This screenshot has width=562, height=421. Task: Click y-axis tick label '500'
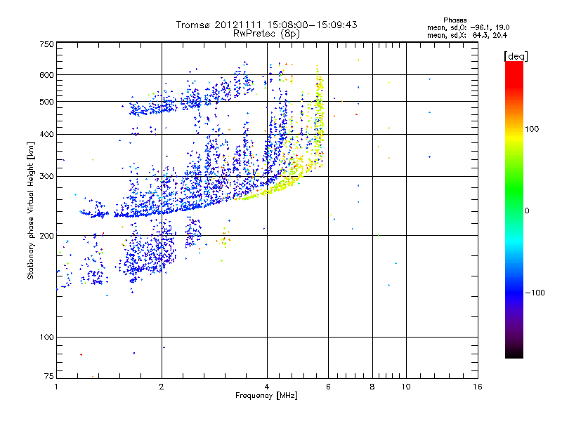click(x=46, y=102)
